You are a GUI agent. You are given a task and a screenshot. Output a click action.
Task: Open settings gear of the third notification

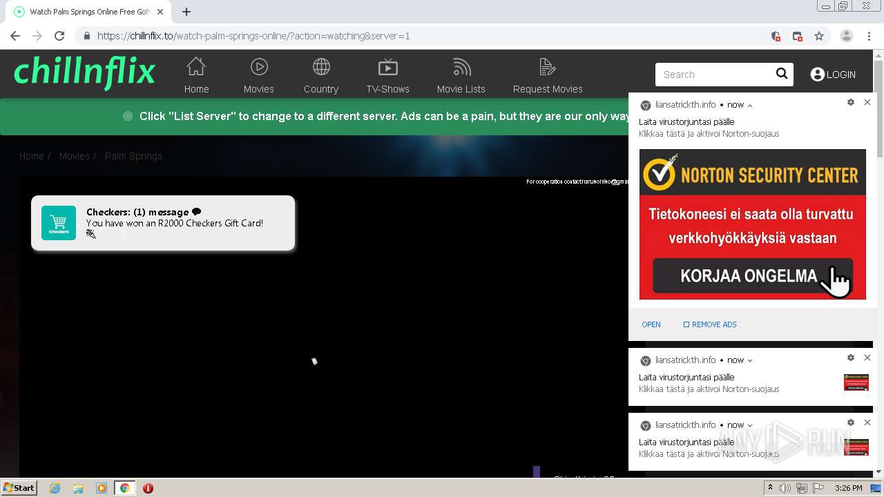pyautogui.click(x=851, y=422)
